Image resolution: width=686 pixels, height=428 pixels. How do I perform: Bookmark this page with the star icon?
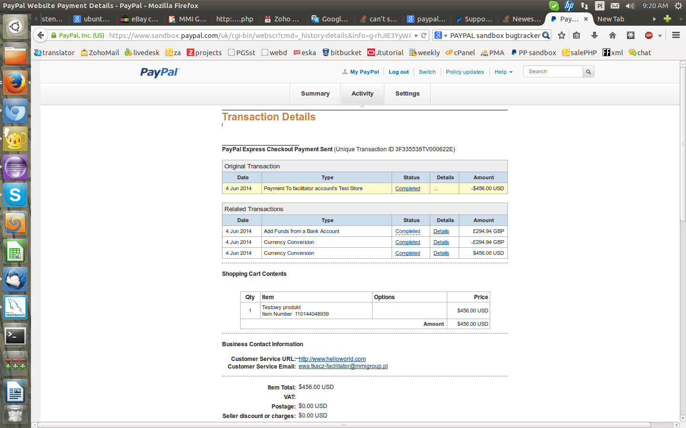coord(562,35)
